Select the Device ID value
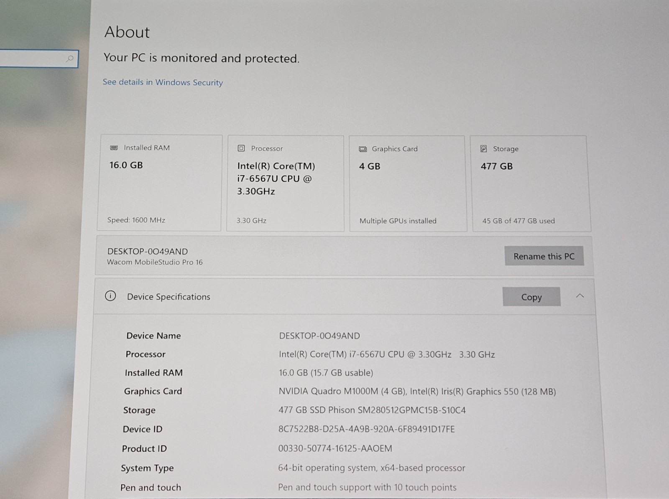The height and width of the screenshot is (499, 669). coord(366,429)
